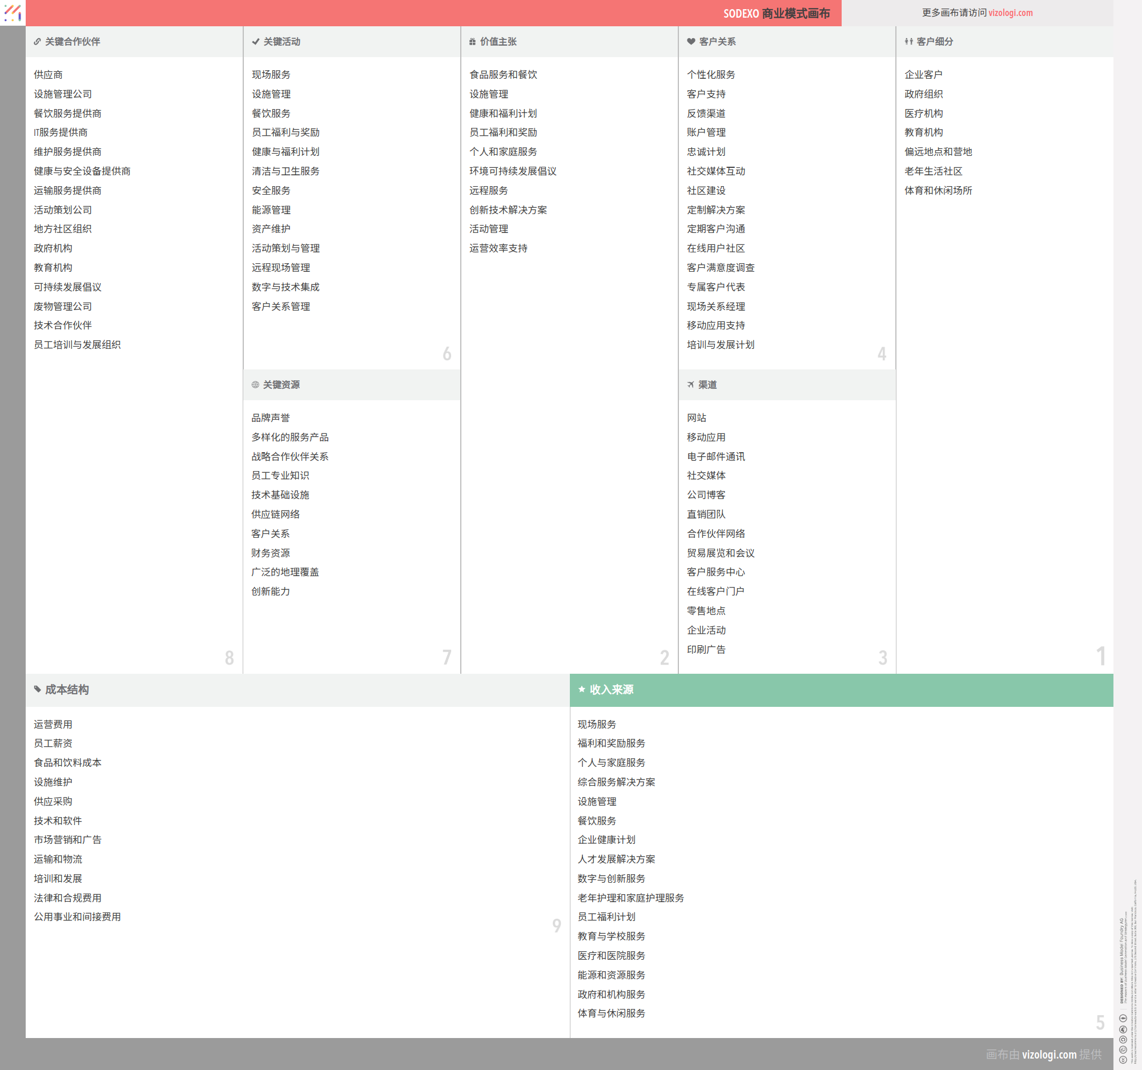Select the 收入来源 green header
Screen dimensions: 1142x1070
tap(841, 690)
